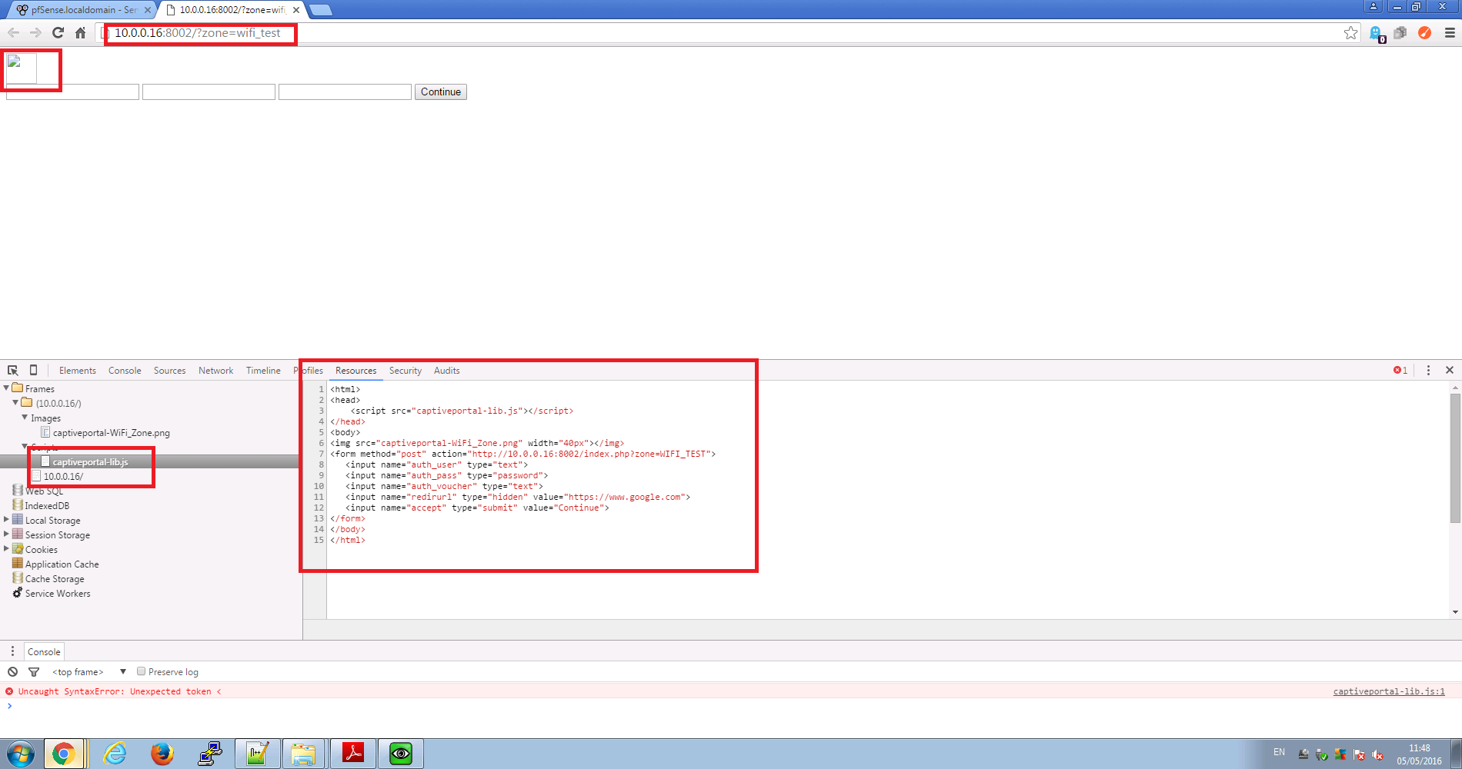
Task: Open the Cache Storage item
Action: [55, 578]
